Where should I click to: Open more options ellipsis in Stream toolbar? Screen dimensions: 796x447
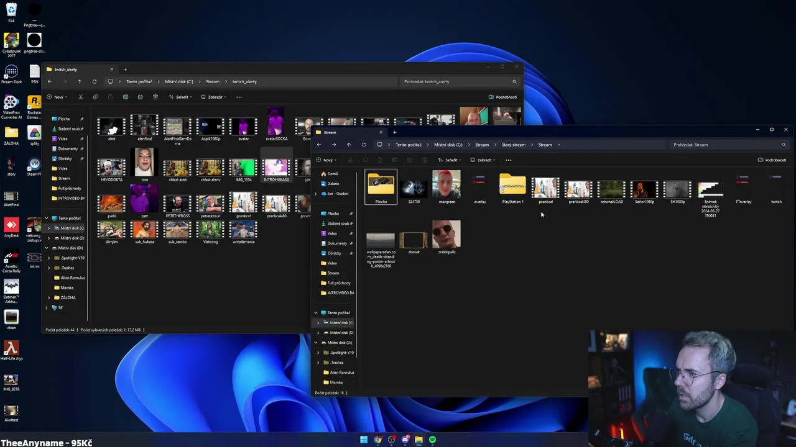click(508, 160)
